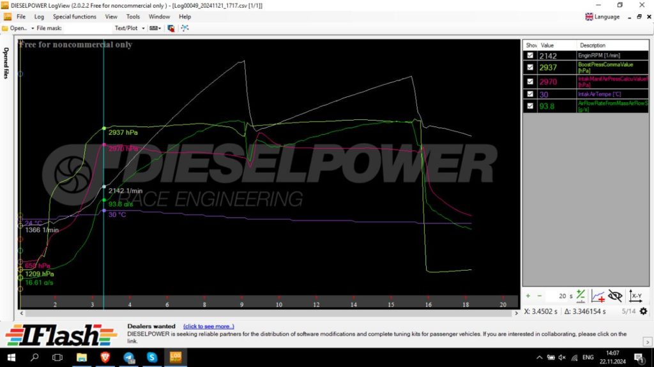The width and height of the screenshot is (654, 367).
Task: Uncheck the AirFlowRateFromMassAirFlow checkbox
Action: 530,106
